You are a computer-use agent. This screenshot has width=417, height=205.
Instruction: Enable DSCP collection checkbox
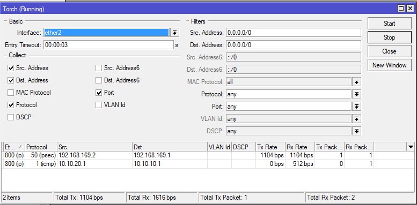click(11, 117)
